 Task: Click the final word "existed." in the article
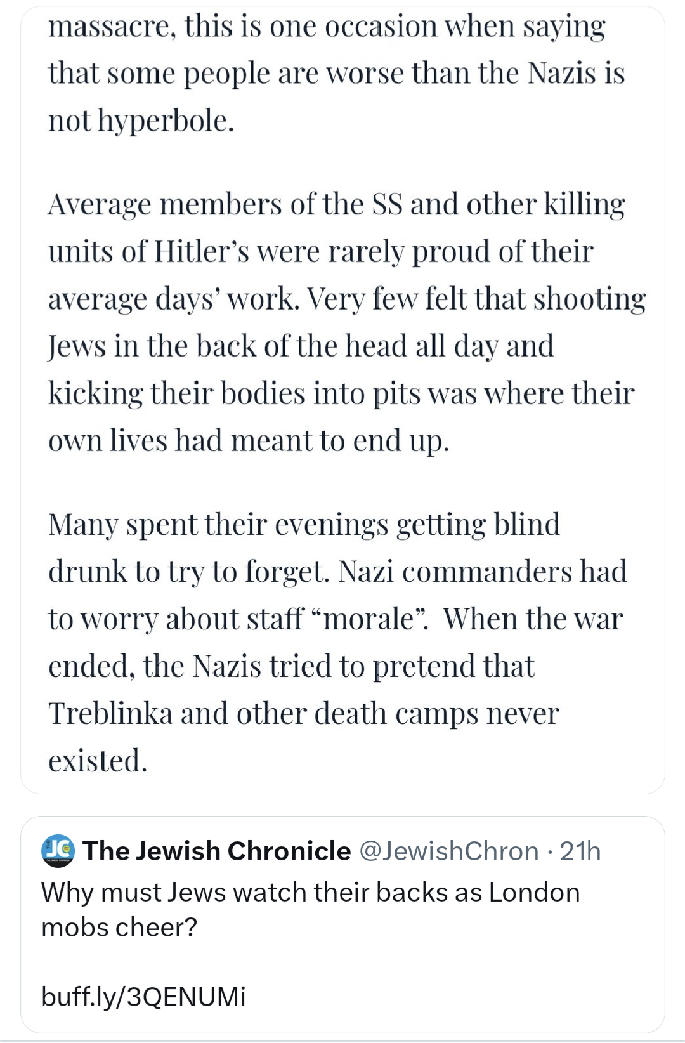(98, 761)
